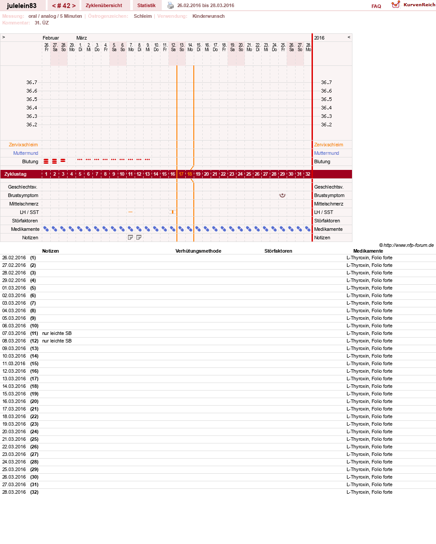This screenshot has height=544, width=436.
Task: Click the date range 26.02.2016 bis 28.03.2016
Action: 205,5
